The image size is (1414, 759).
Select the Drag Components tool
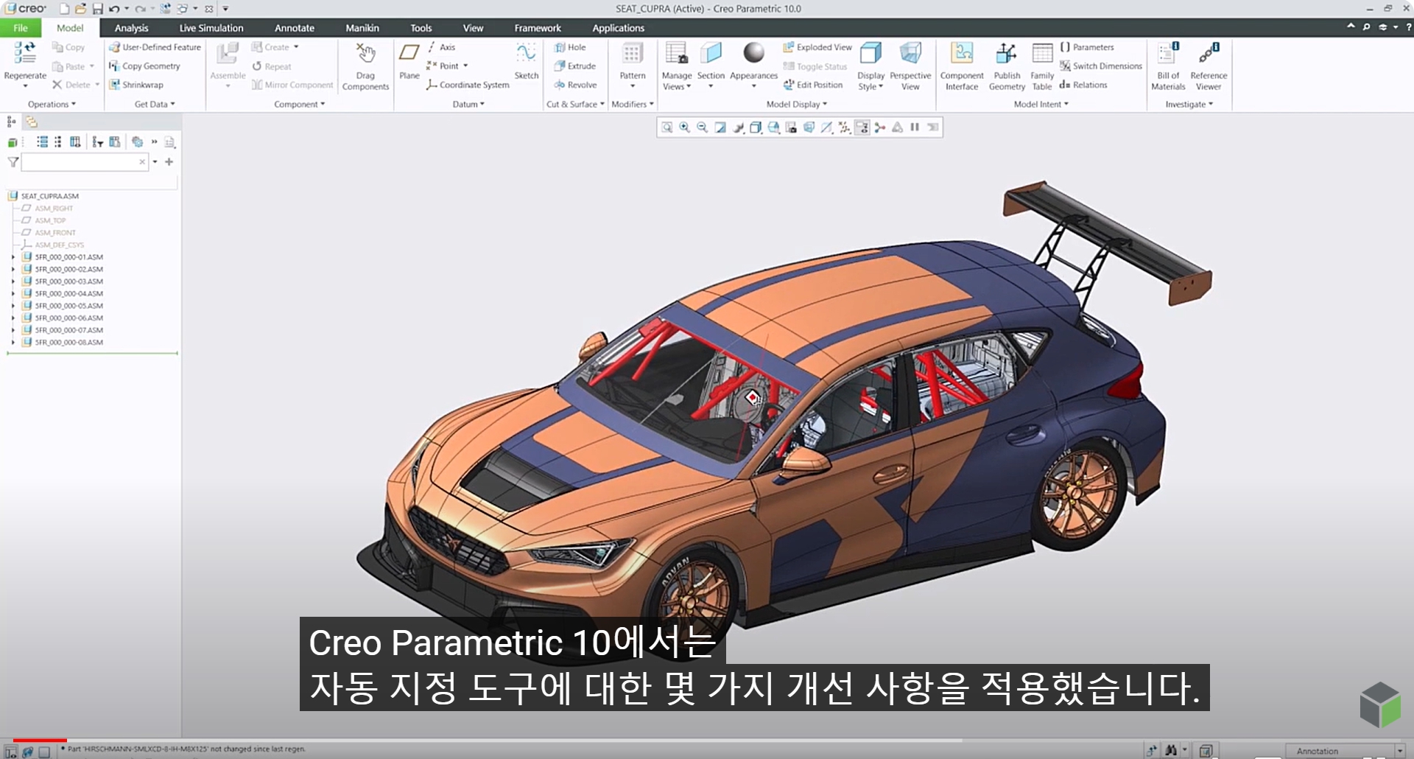365,67
